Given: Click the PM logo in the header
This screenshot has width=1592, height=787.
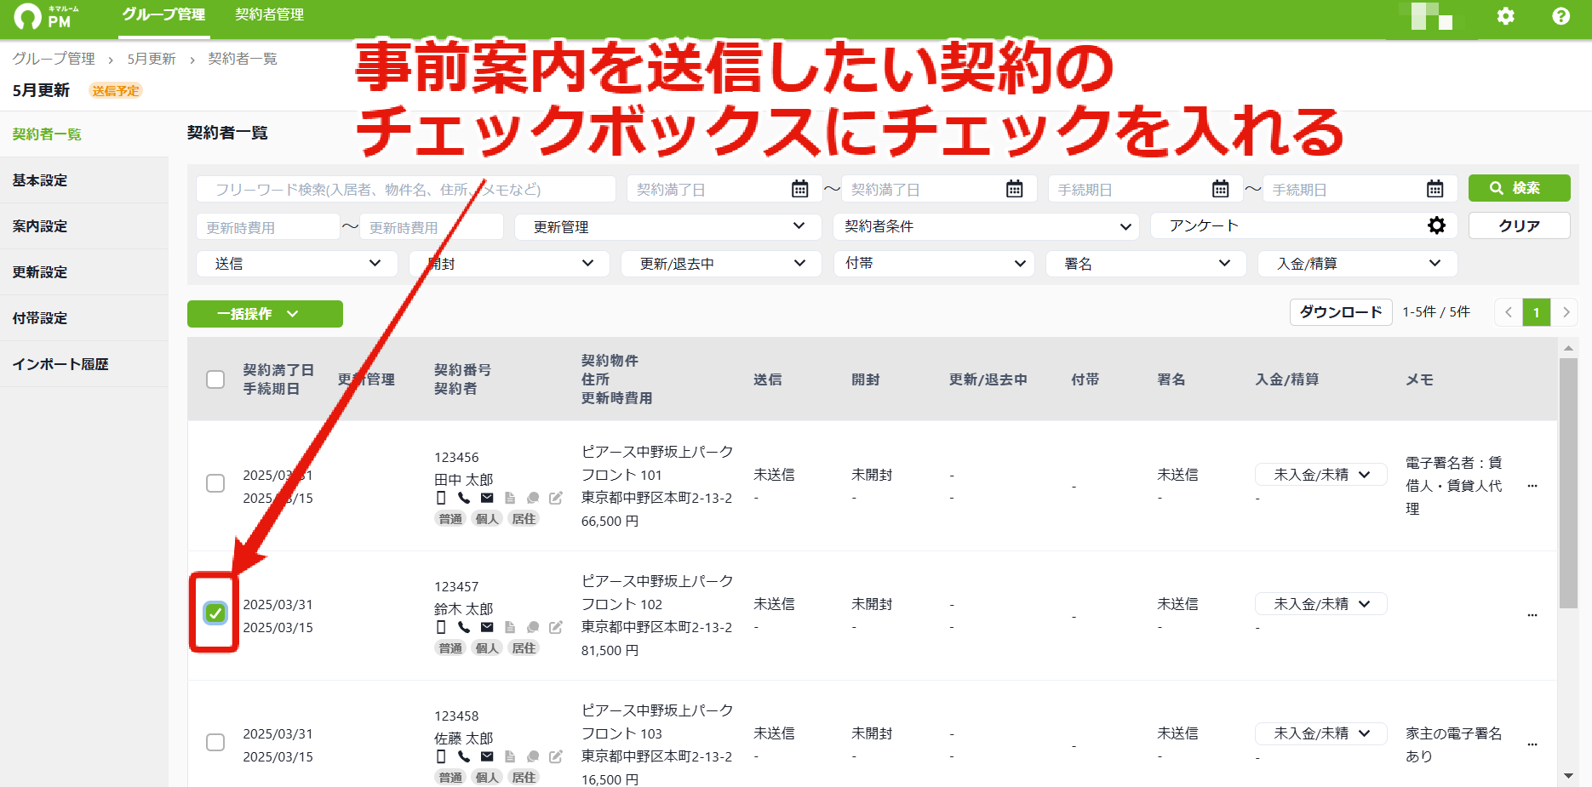Looking at the screenshot, I should point(46,16).
